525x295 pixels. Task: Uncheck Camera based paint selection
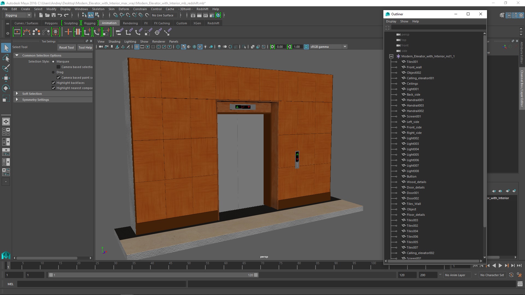tap(58, 78)
